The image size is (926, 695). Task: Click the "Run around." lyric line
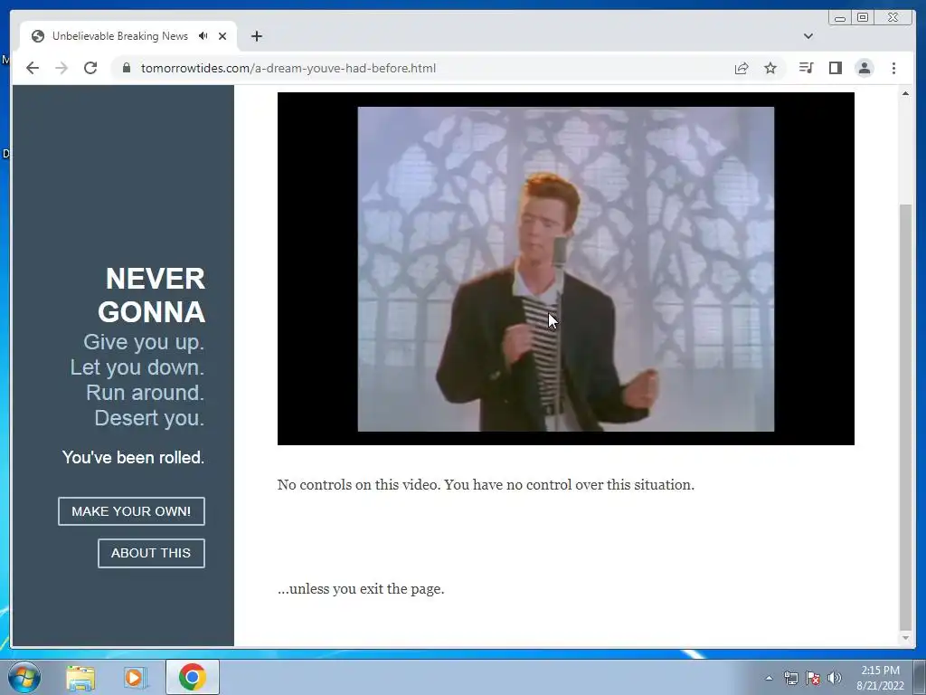[x=145, y=393]
